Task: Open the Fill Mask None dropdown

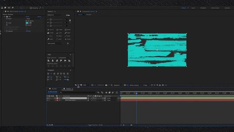Action: click(x=33, y=19)
